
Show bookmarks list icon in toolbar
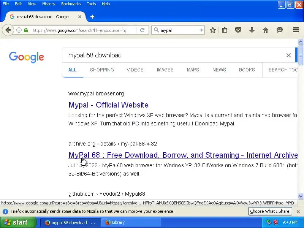[225, 30]
